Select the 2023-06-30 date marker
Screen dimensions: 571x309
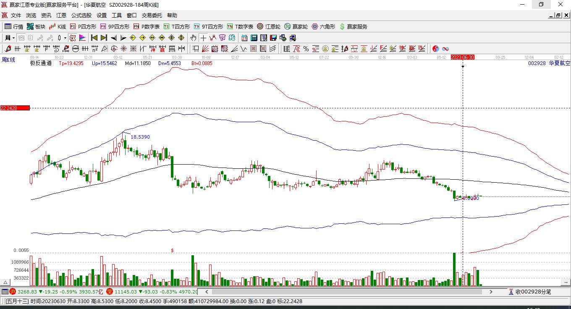(463, 57)
